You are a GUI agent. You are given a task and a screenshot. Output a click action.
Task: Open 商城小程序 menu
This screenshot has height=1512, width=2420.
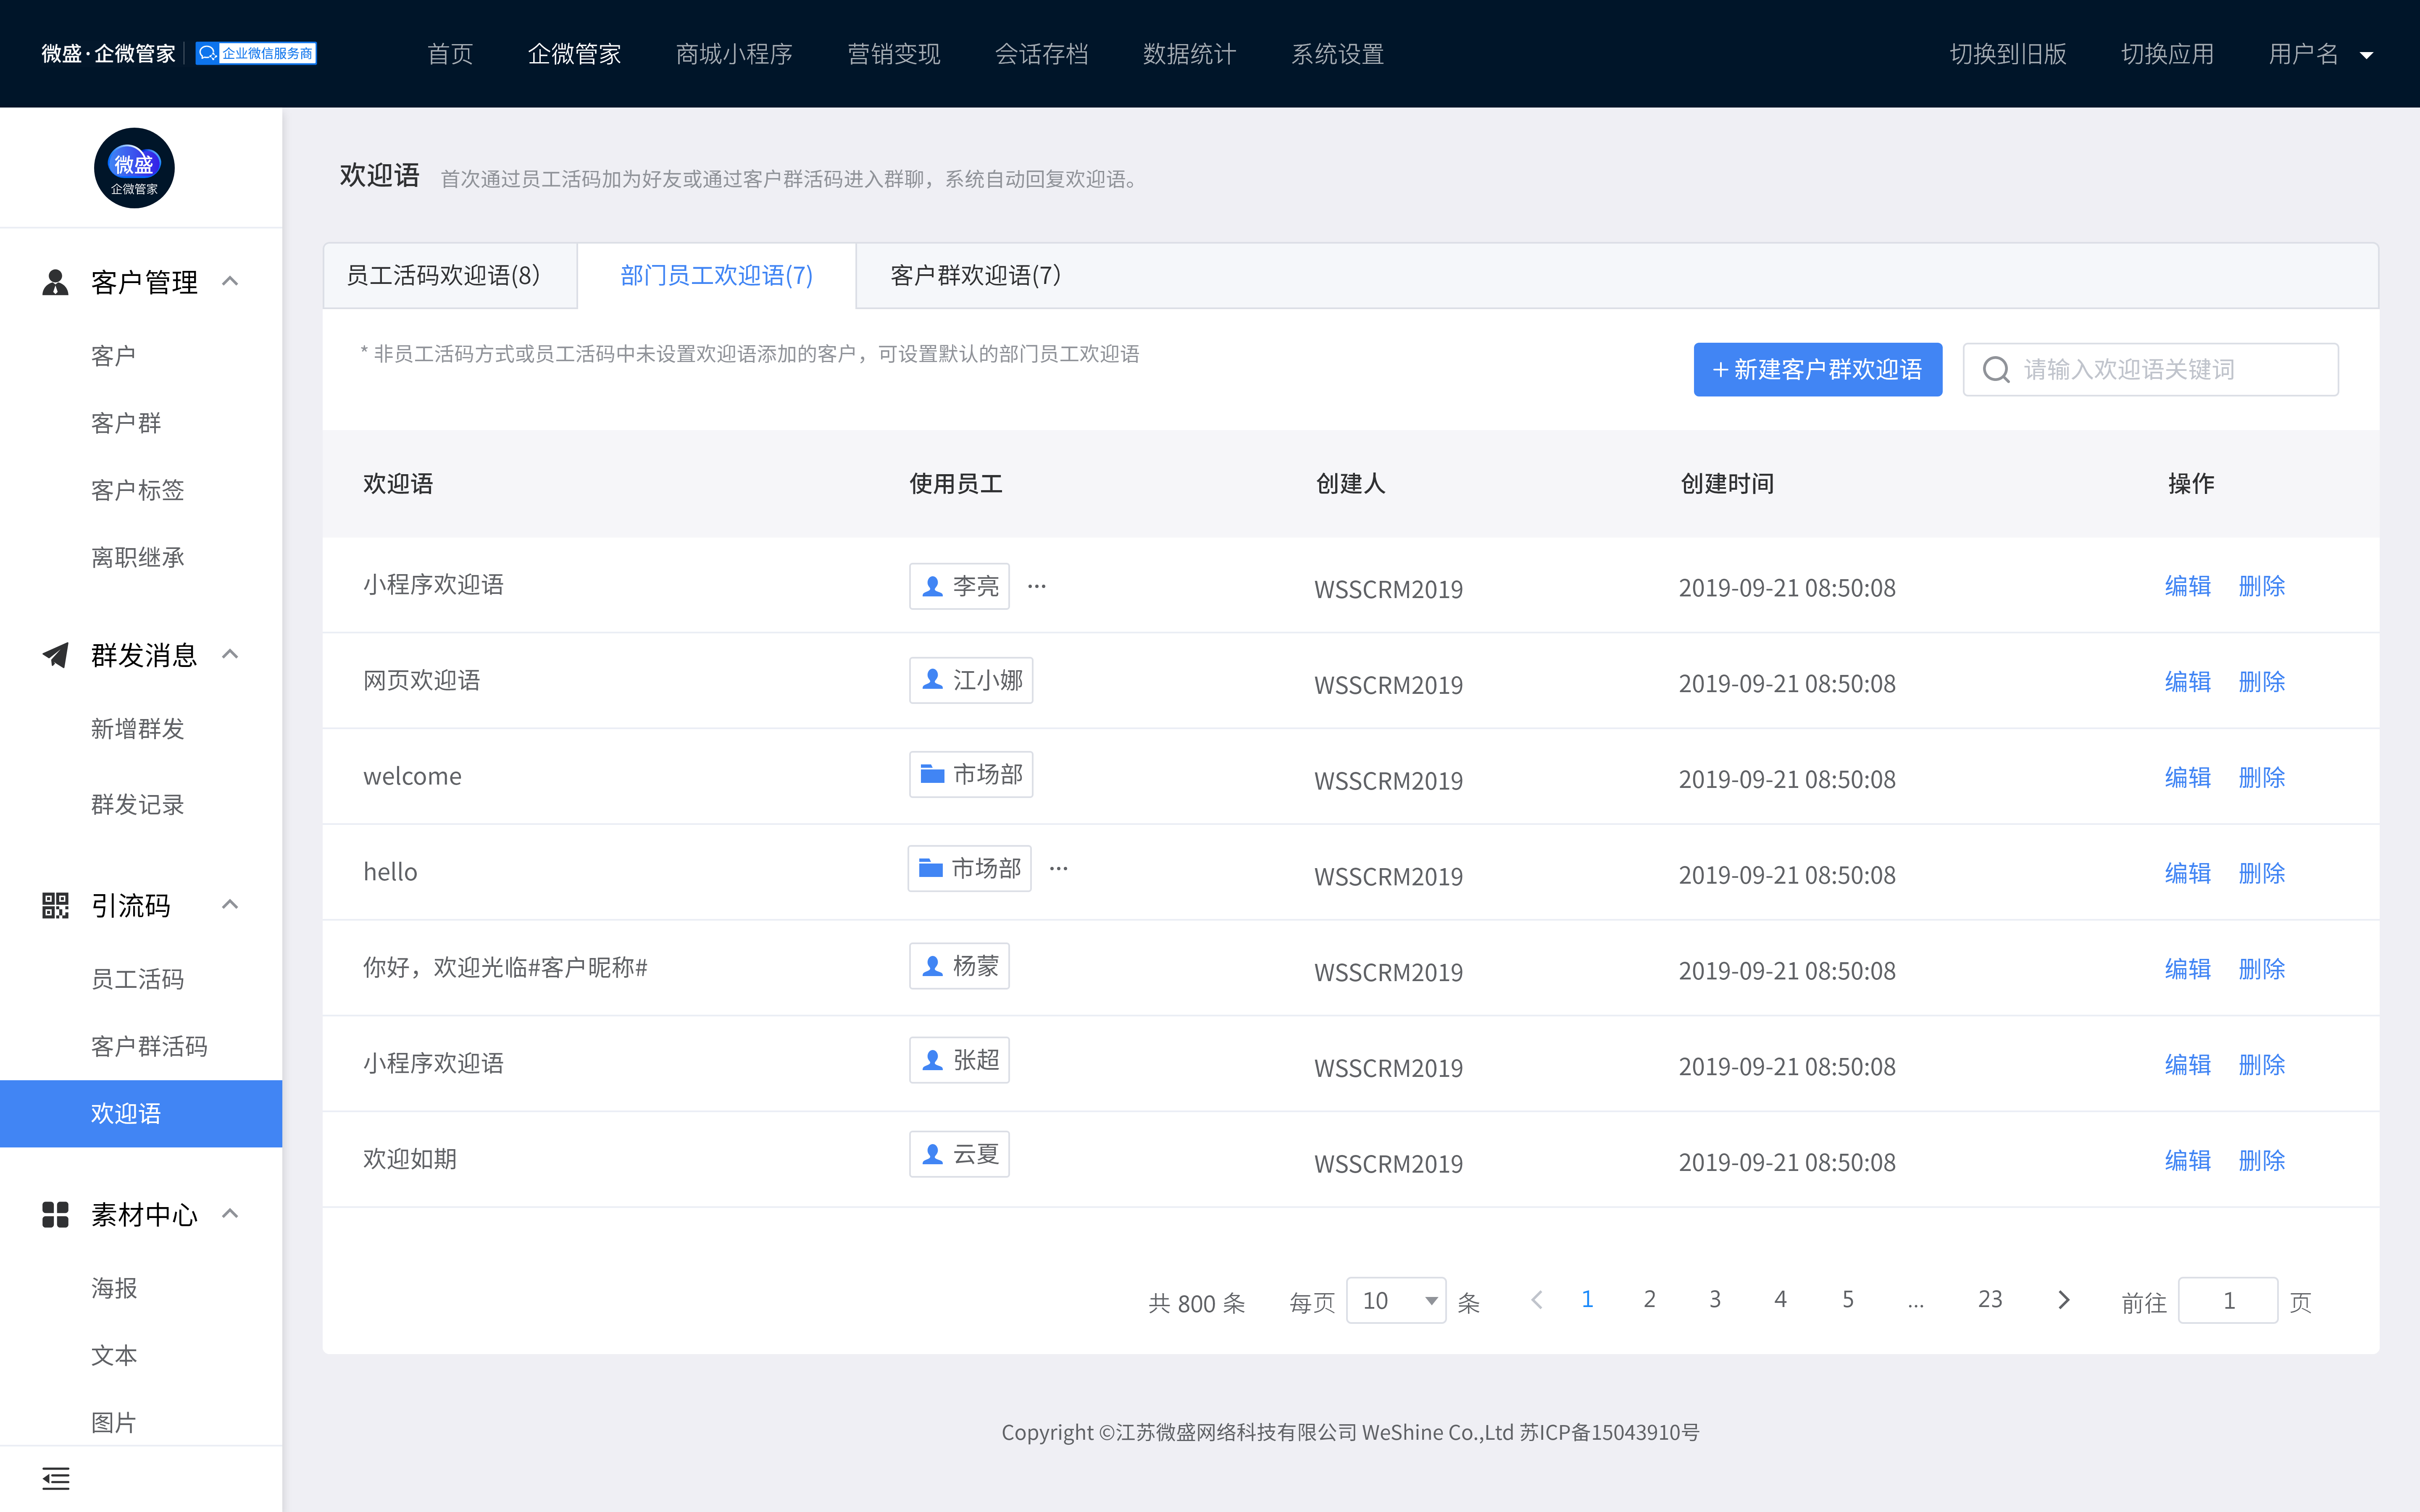pyautogui.click(x=734, y=54)
